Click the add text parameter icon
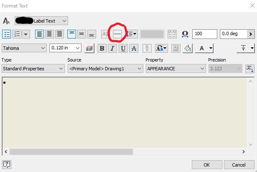Viewport: 257px width, 172px height. pos(250,69)
